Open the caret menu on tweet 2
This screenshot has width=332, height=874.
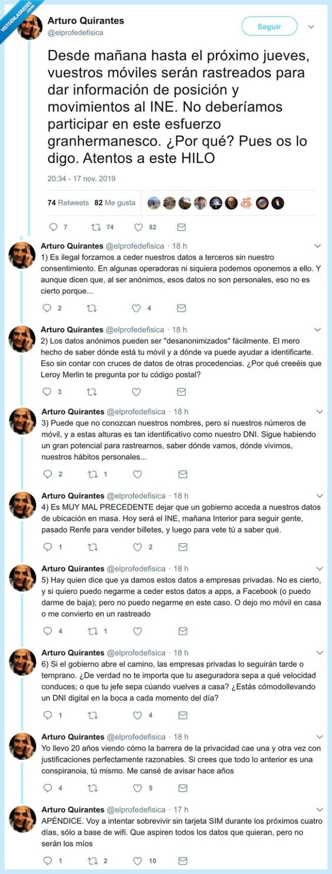317,330
